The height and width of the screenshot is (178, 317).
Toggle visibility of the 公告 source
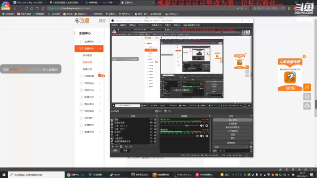[151, 135]
